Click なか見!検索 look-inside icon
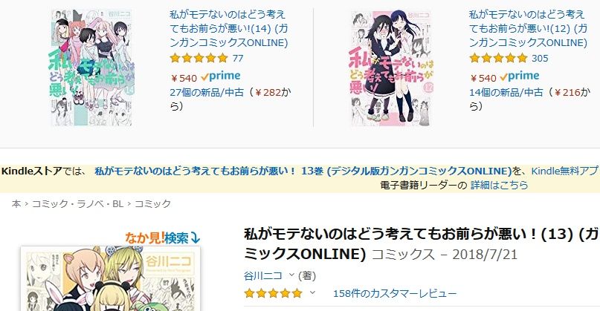The width and height of the screenshot is (600, 311). (163, 238)
